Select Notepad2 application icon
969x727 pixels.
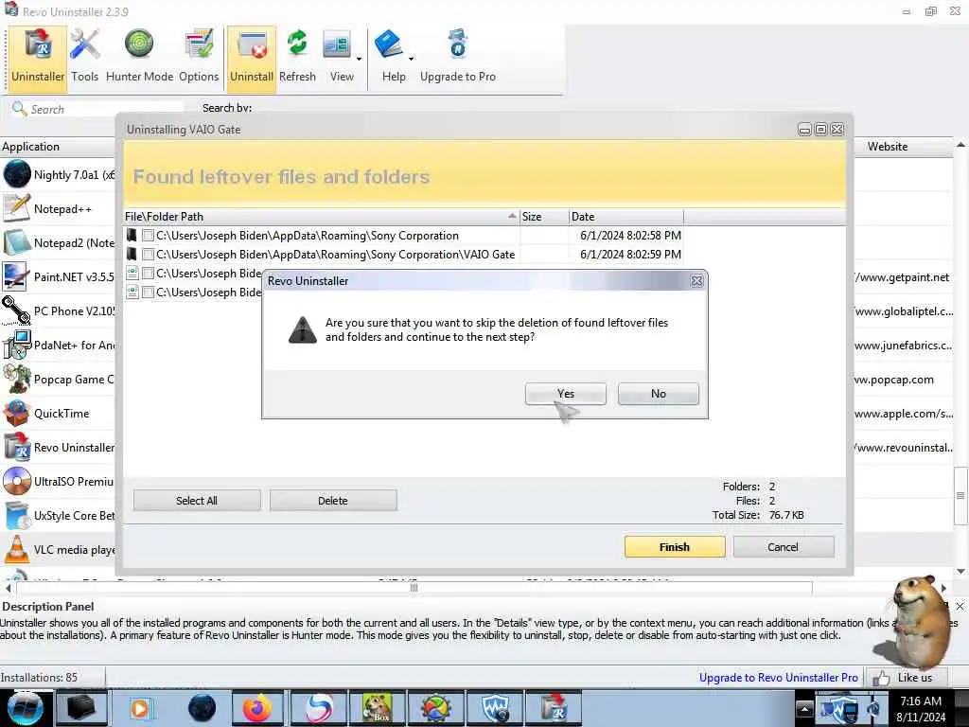pos(17,242)
